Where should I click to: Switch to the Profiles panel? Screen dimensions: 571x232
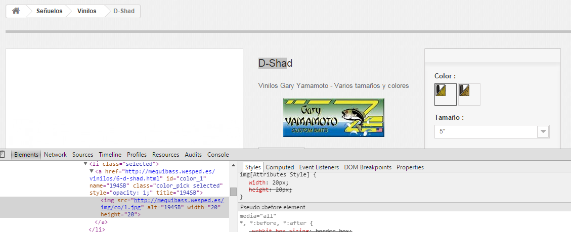(x=137, y=155)
